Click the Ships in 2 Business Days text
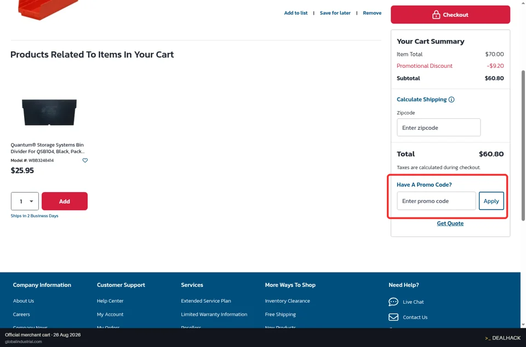Viewport: 526px width, 347px height. point(35,216)
